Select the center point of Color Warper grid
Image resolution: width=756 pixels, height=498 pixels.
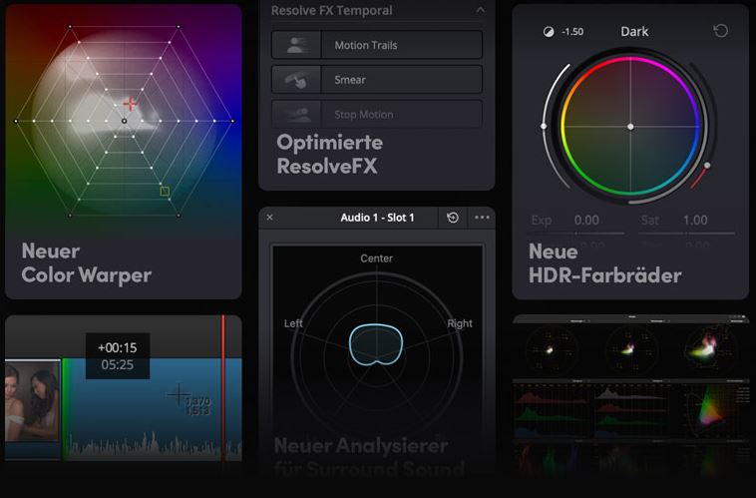pos(125,121)
